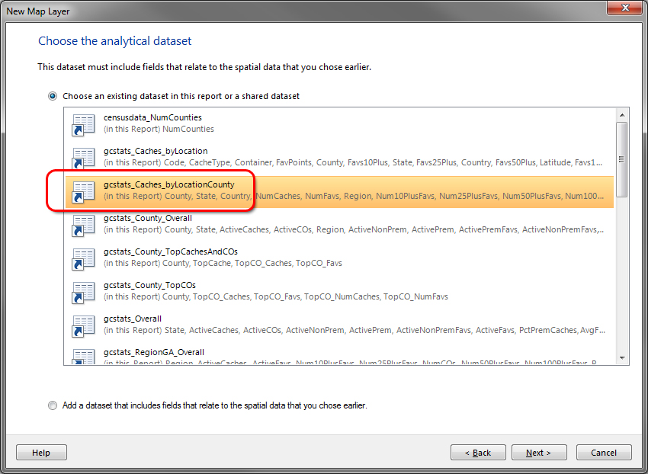This screenshot has width=648, height=474.
Task: Click the gcstats_County_Overall dataset icon
Action: [x=83, y=225]
